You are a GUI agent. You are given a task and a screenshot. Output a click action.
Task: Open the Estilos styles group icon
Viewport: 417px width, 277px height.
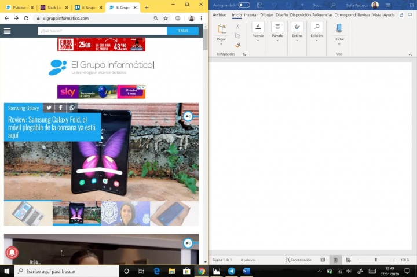point(297,27)
